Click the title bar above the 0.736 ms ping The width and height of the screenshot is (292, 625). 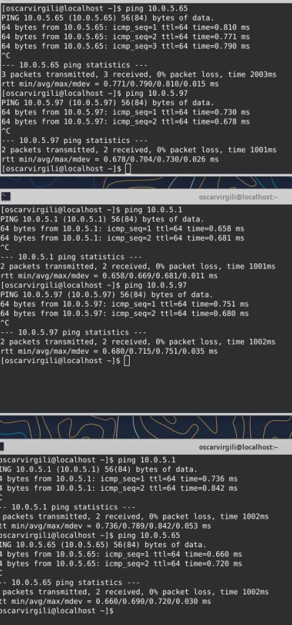click(x=146, y=447)
